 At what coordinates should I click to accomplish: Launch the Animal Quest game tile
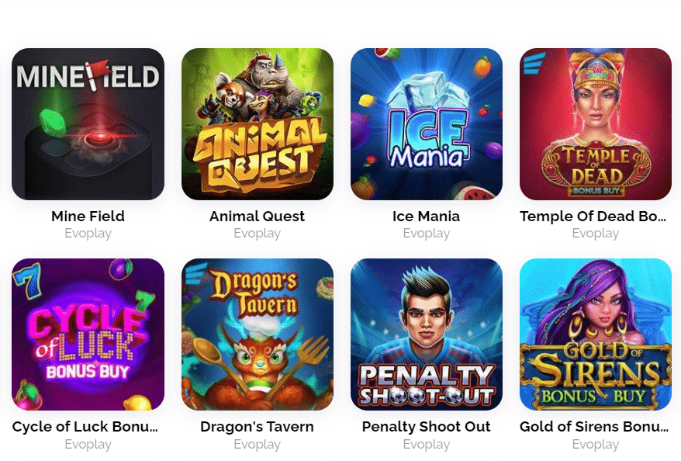pos(258,124)
